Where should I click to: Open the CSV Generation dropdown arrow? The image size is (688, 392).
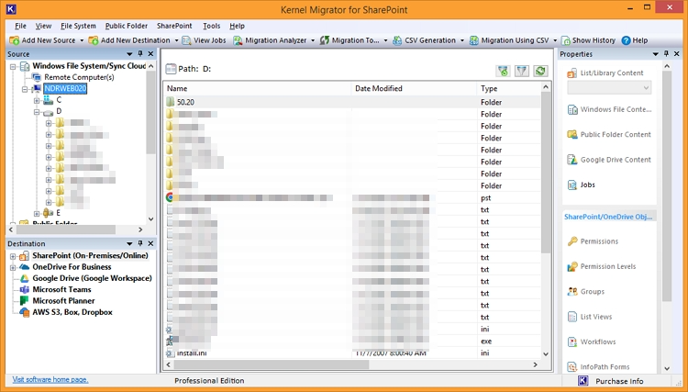[462, 40]
